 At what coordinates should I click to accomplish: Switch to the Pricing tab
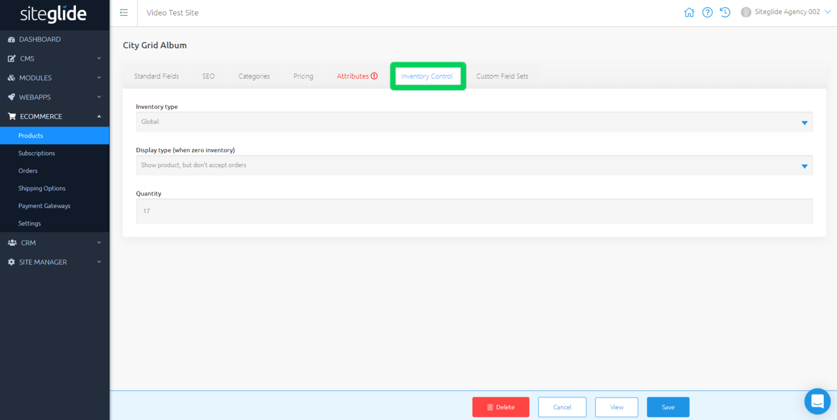303,76
